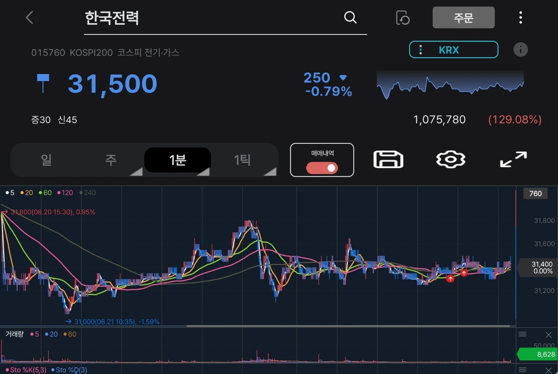Tap the second red buy marker arrow
558x374 pixels.
(x=464, y=273)
